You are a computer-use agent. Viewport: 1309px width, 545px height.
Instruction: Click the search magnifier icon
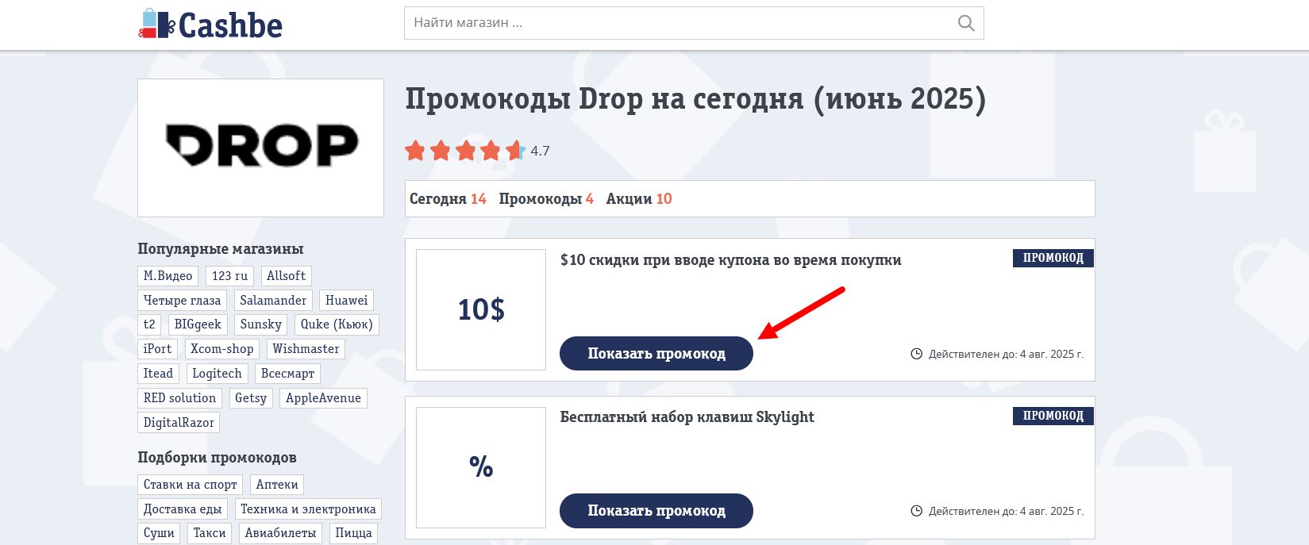coord(966,23)
